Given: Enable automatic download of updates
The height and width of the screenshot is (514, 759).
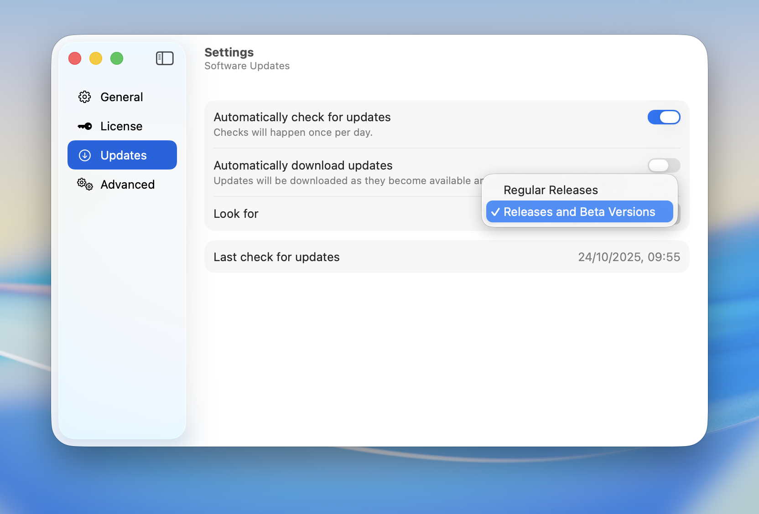Looking at the screenshot, I should 664,165.
